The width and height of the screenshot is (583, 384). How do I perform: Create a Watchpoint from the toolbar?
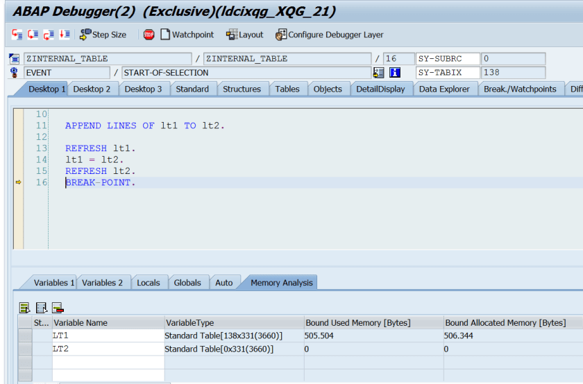pos(187,35)
